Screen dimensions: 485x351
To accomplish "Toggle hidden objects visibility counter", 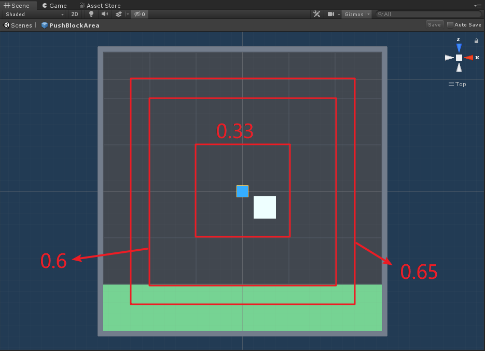I will (x=140, y=14).
